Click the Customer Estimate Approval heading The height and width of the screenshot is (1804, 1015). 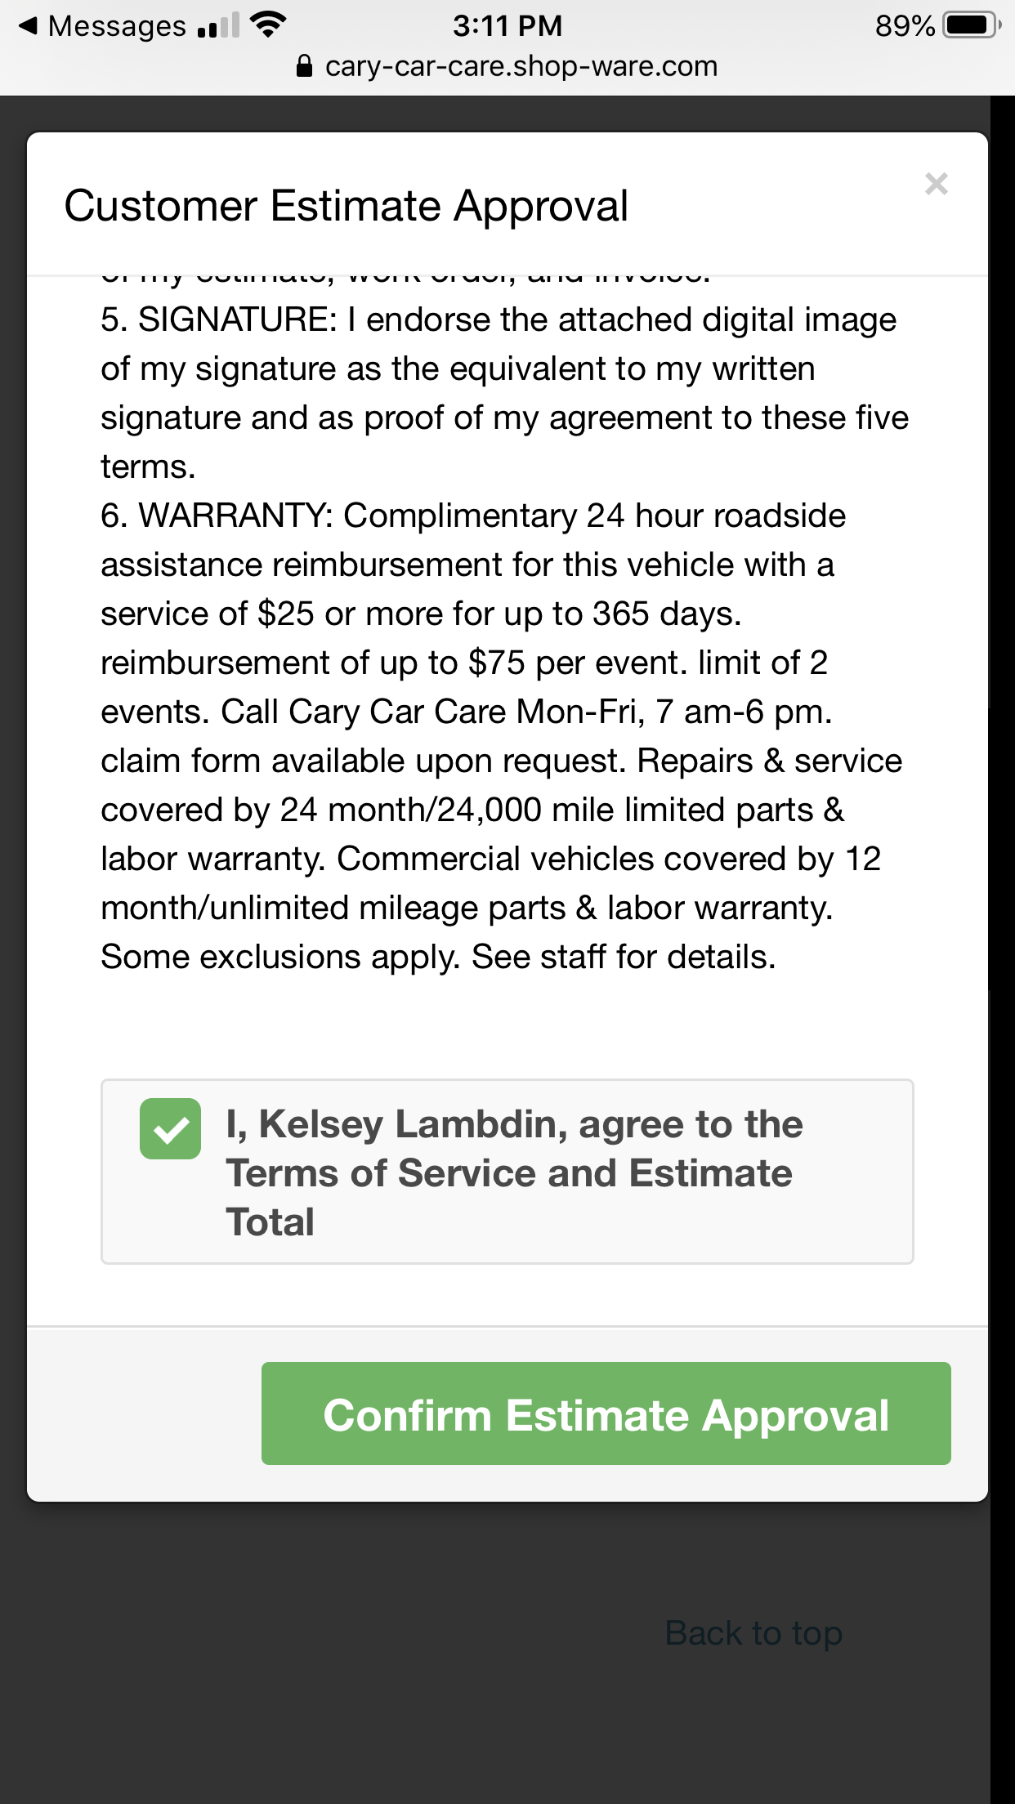coord(347,205)
